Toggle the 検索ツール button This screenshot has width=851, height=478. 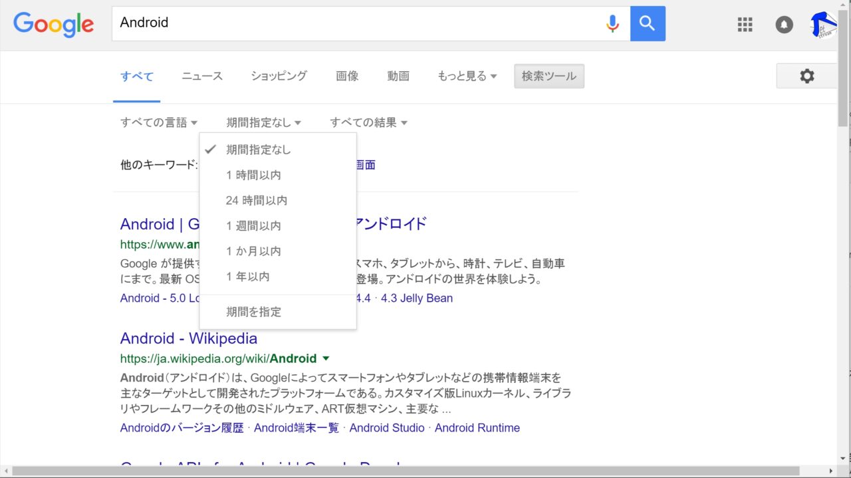(x=548, y=76)
